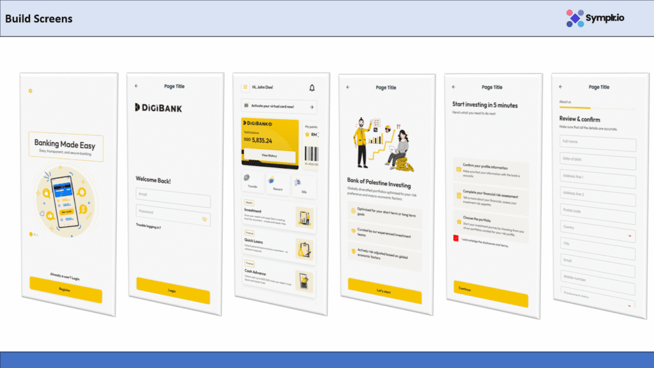Click the onboarding carousel page dots
Viewport: 654px width, 368px height.
click(x=33, y=234)
